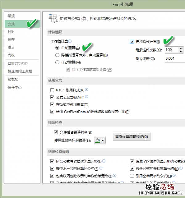Screen dimensions: 185x198
Task: Click info icon beside 公式记忆式键入
Action: click(x=87, y=97)
